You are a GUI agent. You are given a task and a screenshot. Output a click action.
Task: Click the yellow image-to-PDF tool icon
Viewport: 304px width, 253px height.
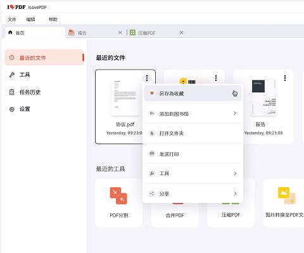(286, 195)
